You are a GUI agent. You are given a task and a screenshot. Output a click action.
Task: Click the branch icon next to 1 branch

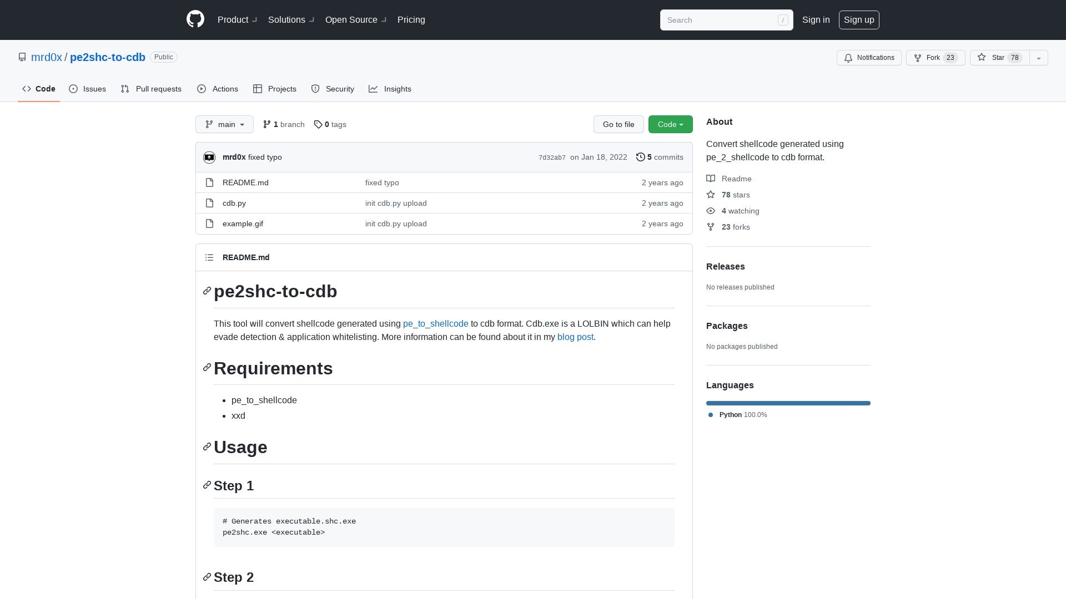point(267,124)
